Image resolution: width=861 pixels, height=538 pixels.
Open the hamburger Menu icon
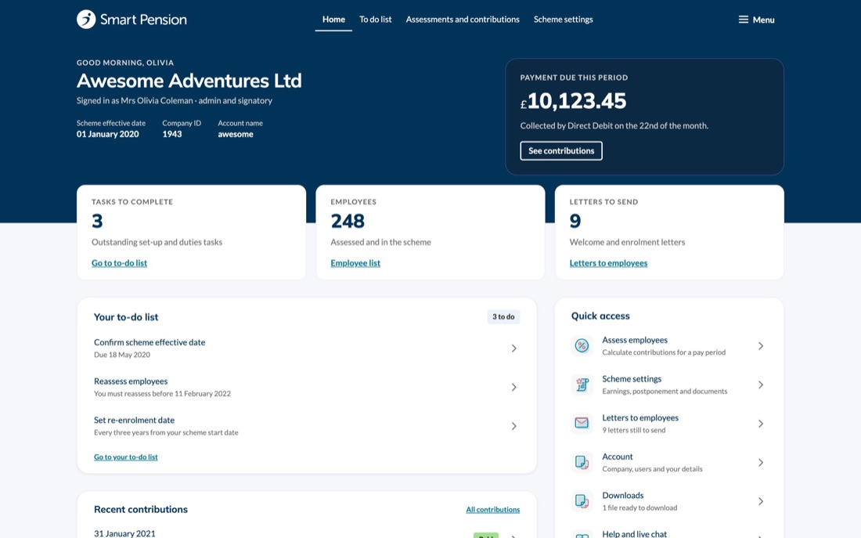743,20
